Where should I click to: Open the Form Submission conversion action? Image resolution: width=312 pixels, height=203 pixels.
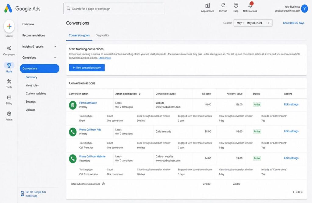[88, 103]
